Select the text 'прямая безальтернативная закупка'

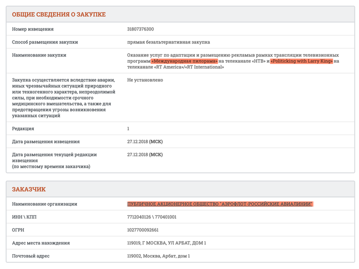(x=169, y=42)
